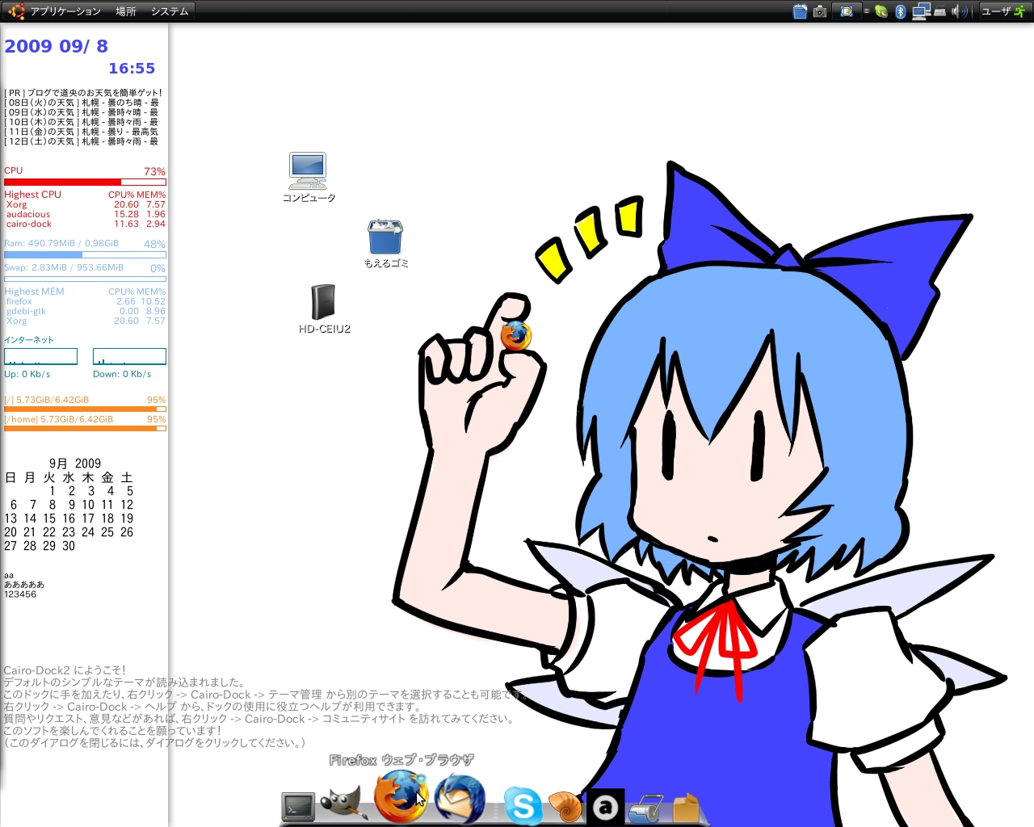Launch the terminal from the dock
The image size is (1034, 827).
click(298, 806)
